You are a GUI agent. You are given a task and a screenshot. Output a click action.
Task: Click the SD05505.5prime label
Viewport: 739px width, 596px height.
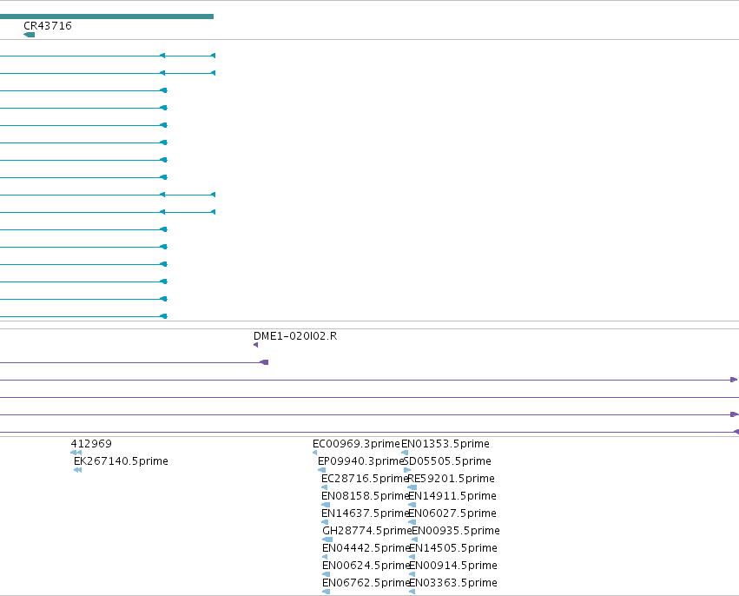click(x=447, y=461)
